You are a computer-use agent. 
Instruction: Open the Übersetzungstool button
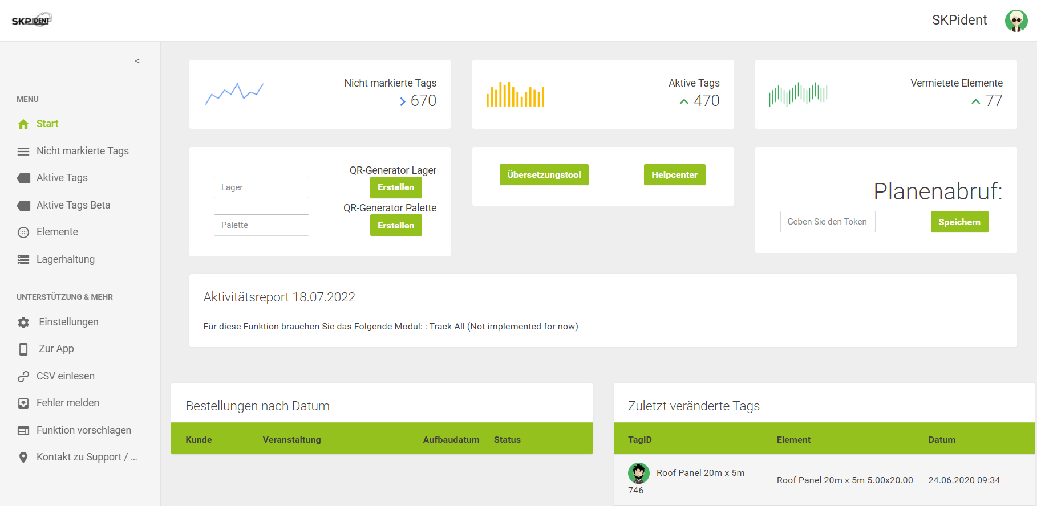point(544,175)
